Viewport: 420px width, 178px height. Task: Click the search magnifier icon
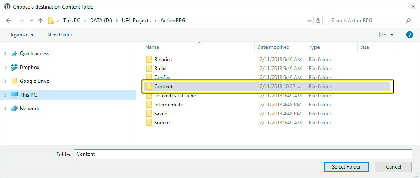408,21
